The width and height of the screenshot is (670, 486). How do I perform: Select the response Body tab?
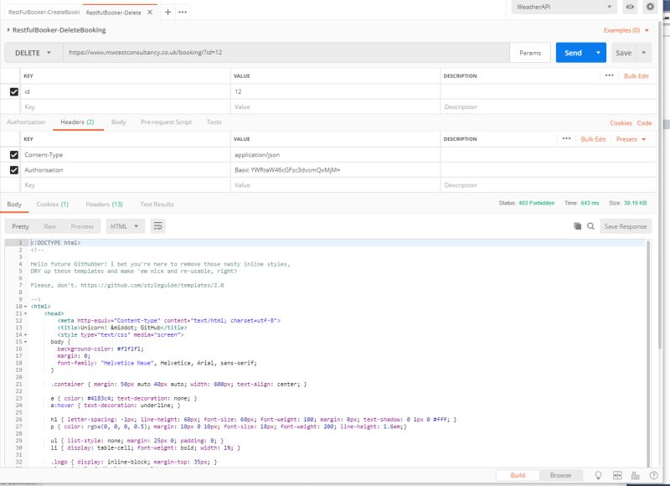(14, 204)
